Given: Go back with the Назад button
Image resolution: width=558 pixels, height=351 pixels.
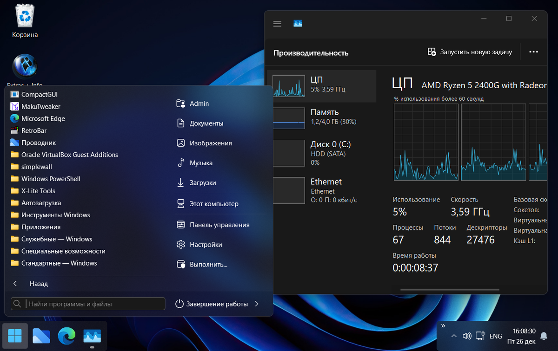Looking at the screenshot, I should 30,284.
